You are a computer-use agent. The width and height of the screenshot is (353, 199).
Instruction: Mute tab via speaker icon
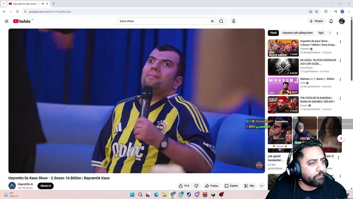coord(42,4)
